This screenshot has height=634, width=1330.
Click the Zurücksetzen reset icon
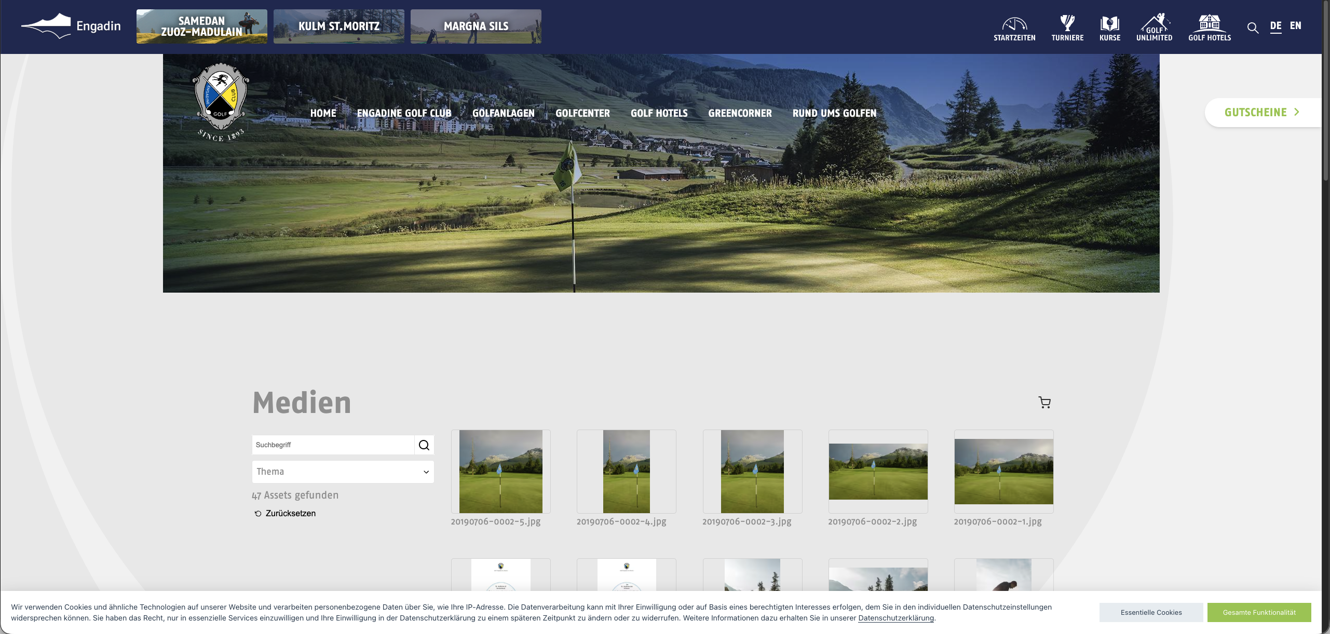point(258,514)
